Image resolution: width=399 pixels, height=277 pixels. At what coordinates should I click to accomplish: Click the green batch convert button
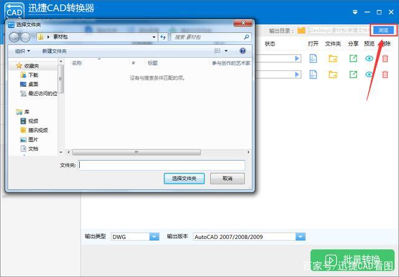[x=352, y=260]
